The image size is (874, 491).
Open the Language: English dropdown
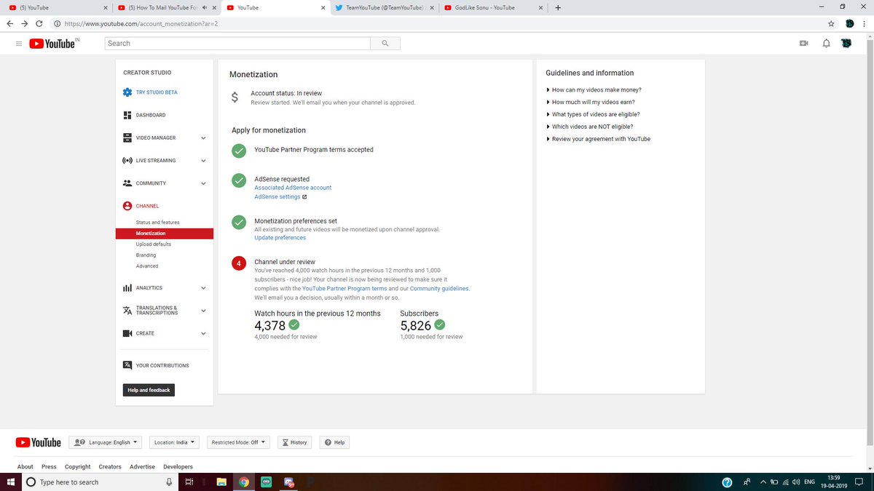tap(106, 442)
